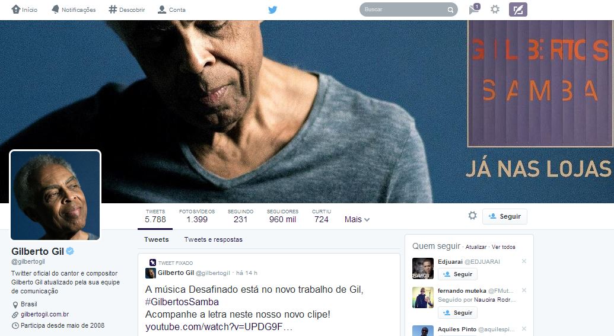Open Descobrir hashtag tab
The width and height of the screenshot is (614, 336).
tap(127, 10)
